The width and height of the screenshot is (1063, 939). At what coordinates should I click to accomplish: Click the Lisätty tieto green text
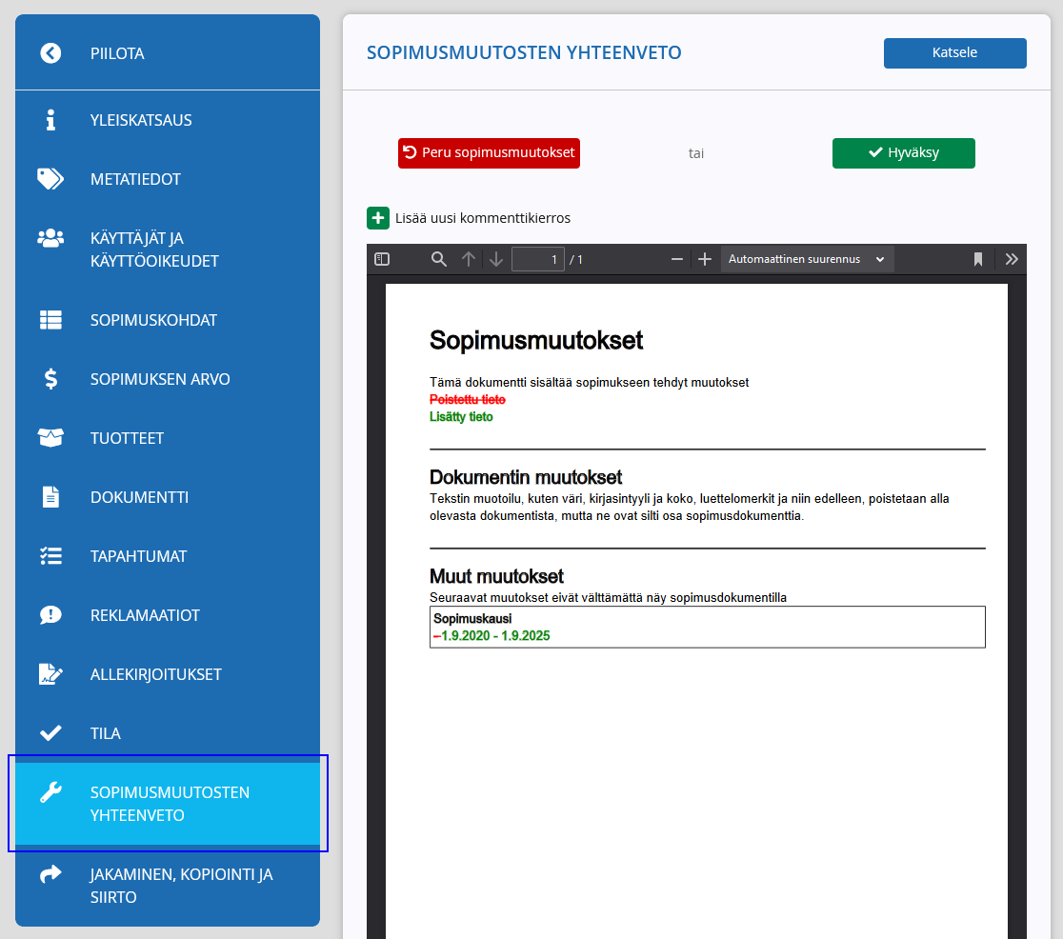pos(461,417)
